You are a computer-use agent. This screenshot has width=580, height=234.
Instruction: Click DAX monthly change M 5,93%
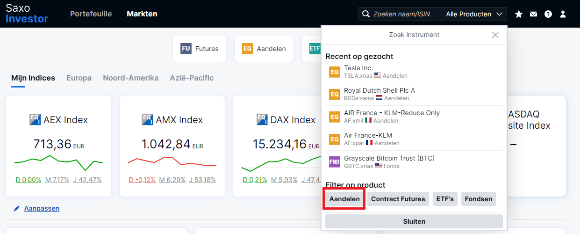pos(284,180)
